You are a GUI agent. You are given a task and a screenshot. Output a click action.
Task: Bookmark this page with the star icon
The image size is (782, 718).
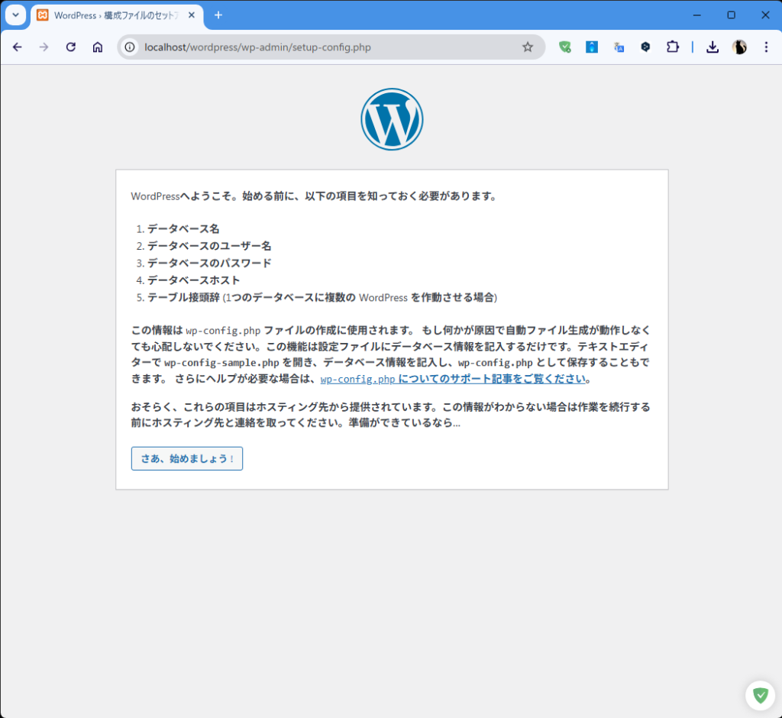(x=527, y=47)
